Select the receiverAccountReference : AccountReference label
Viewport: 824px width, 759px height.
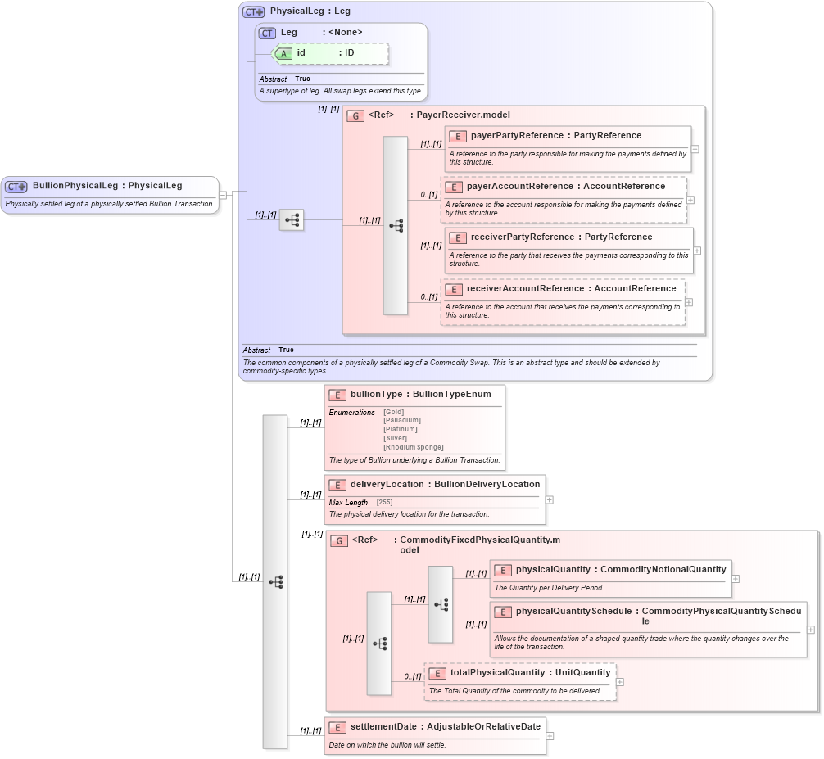coord(571,288)
